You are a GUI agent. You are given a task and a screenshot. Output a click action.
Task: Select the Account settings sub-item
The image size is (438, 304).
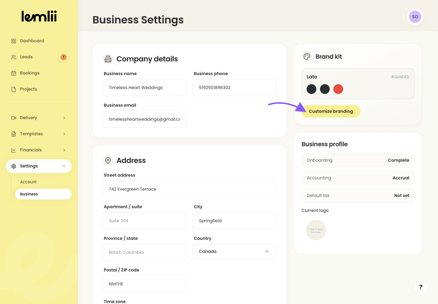pos(43,182)
